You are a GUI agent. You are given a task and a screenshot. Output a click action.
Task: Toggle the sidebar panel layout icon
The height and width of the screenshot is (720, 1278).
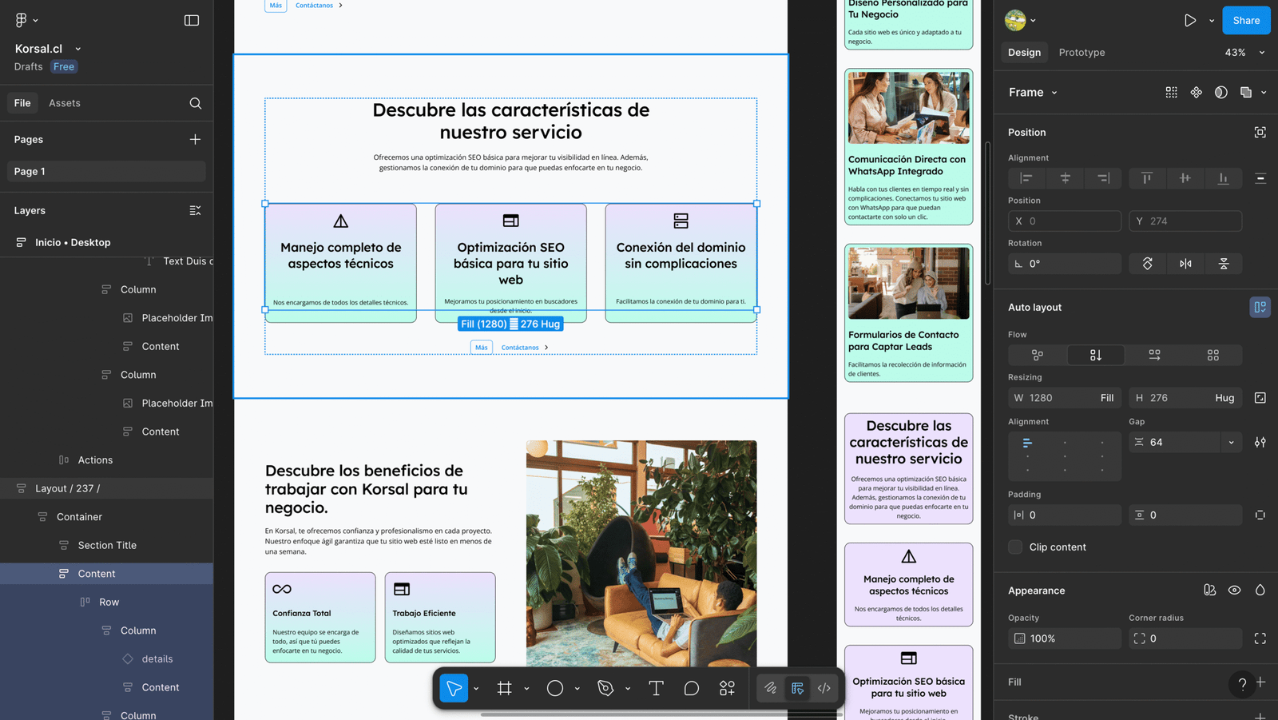(192, 20)
